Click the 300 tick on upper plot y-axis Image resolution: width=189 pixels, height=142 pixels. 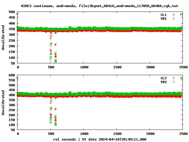click(12, 35)
